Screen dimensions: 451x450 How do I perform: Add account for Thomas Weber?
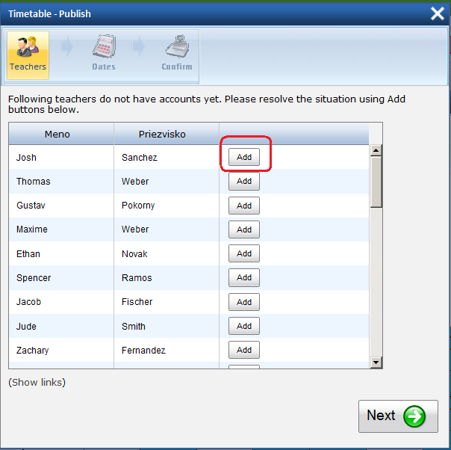244,181
